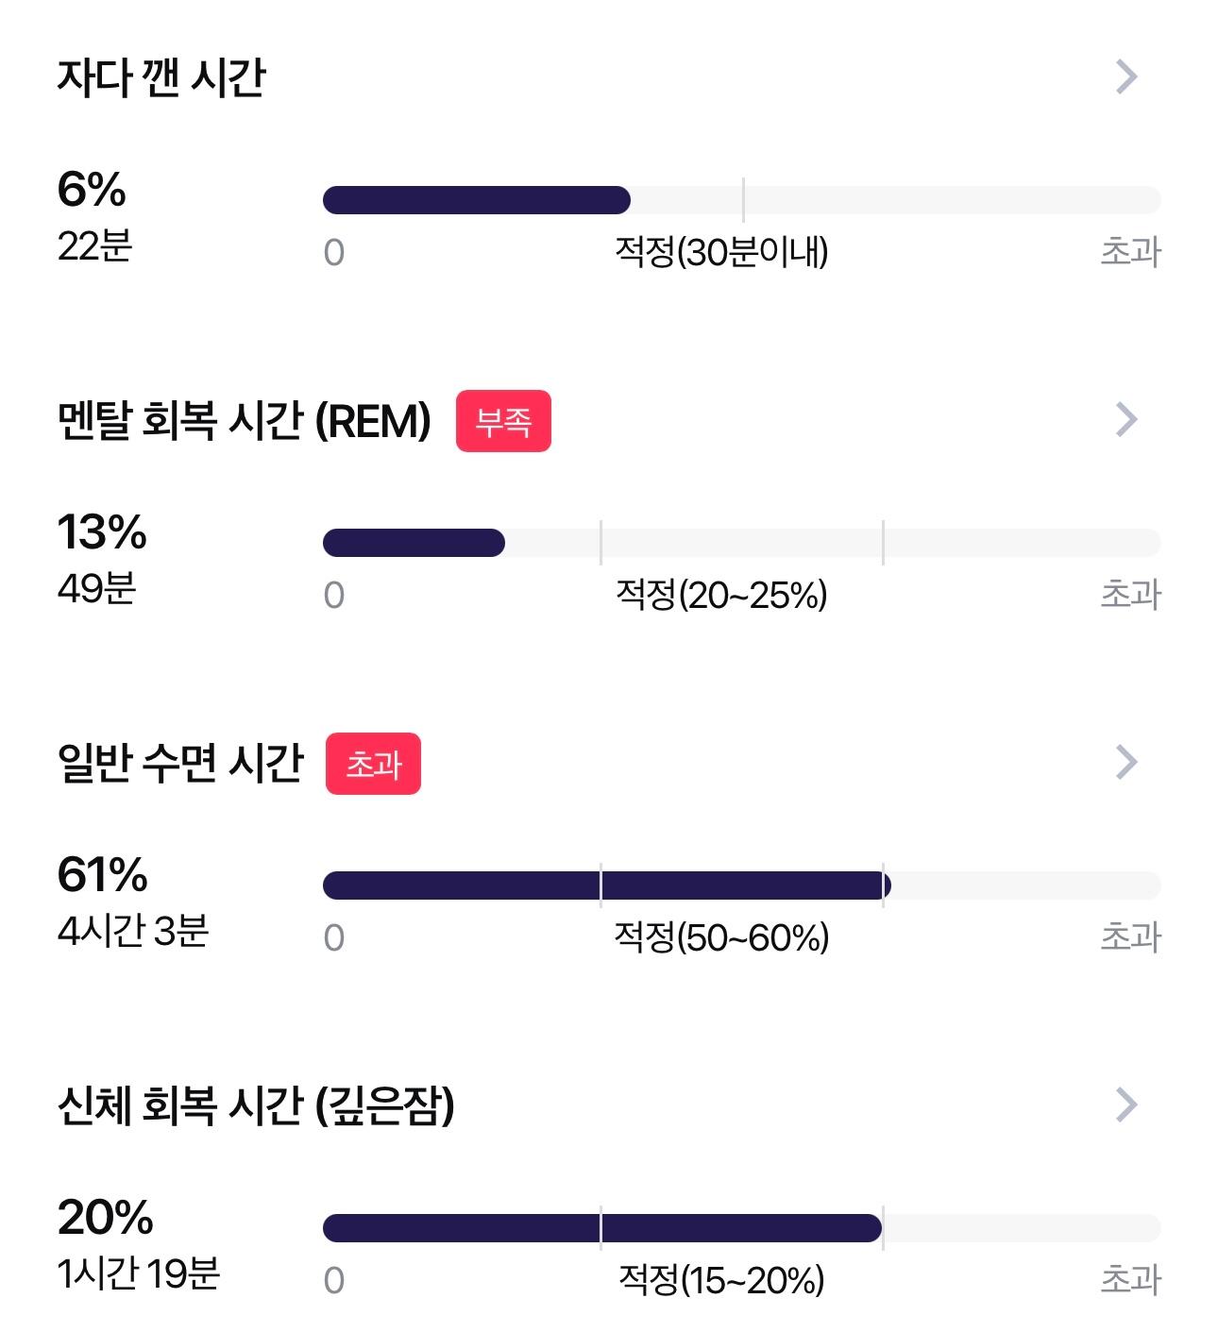Click the 일반 수면 61% progress bar
Viewport: 1218px width, 1332px height.
tap(742, 885)
